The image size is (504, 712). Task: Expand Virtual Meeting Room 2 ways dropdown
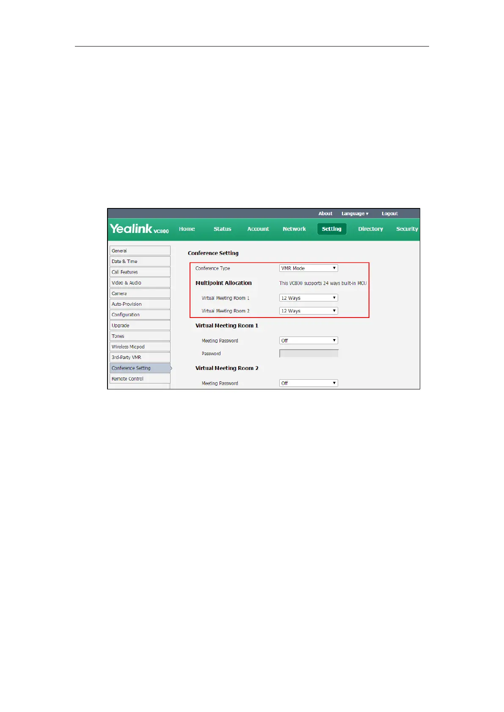[x=308, y=311]
